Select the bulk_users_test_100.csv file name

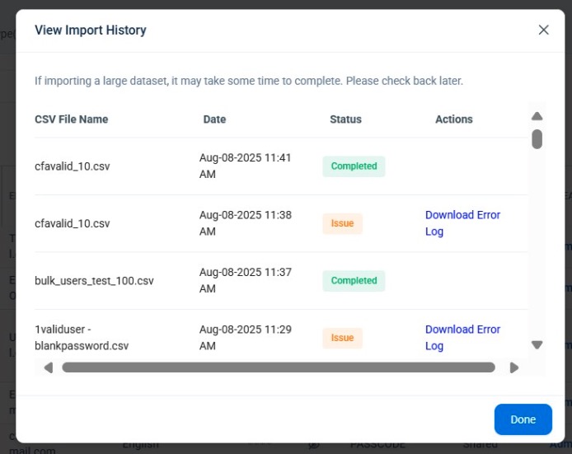click(x=94, y=281)
